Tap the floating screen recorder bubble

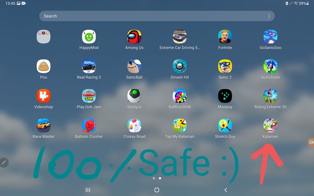pos(311,142)
